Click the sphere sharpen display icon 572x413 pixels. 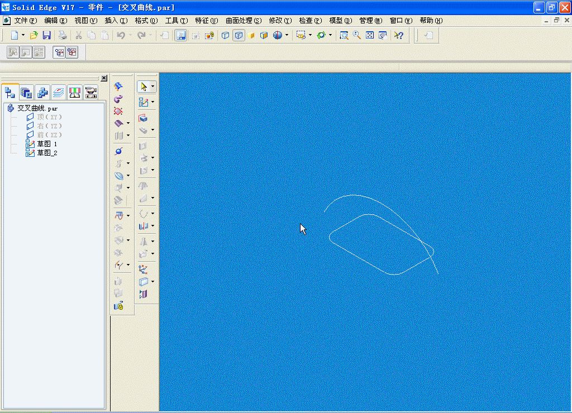(x=278, y=35)
